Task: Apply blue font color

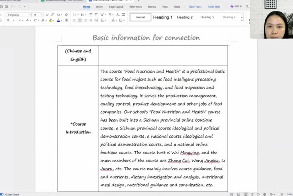Action: point(59,20)
